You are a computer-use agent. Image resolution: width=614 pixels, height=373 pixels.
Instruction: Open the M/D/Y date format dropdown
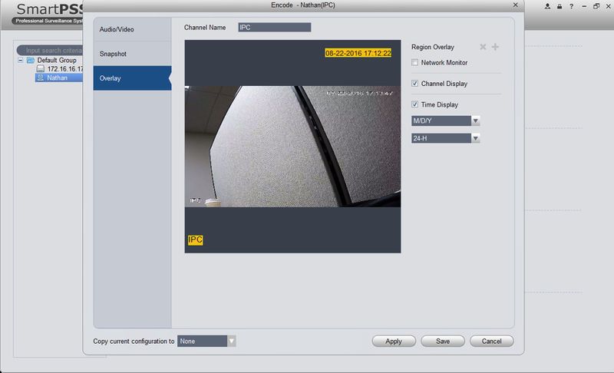[446, 120]
